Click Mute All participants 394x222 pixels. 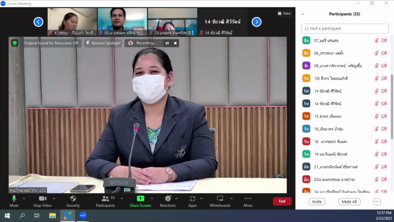(x=349, y=201)
